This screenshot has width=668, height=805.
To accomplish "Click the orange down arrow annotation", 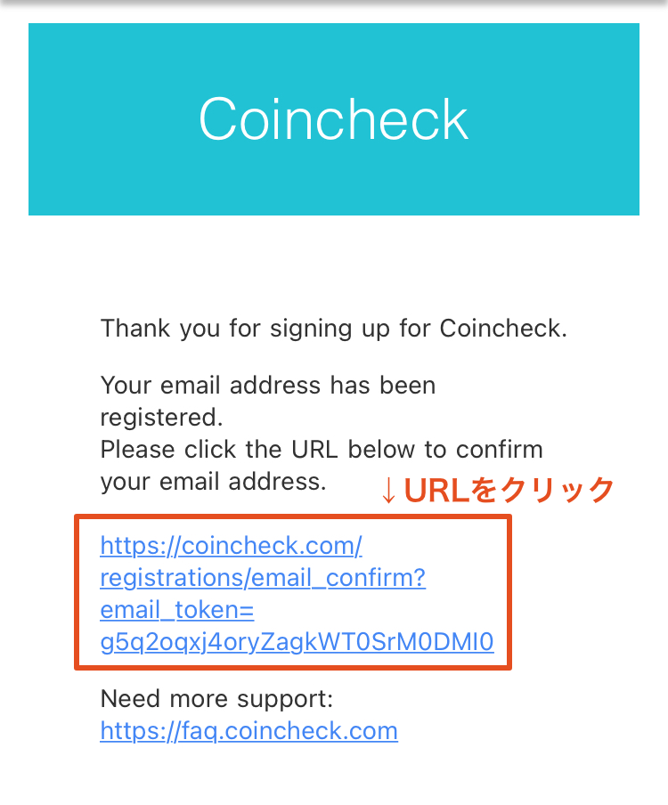I will 388,491.
